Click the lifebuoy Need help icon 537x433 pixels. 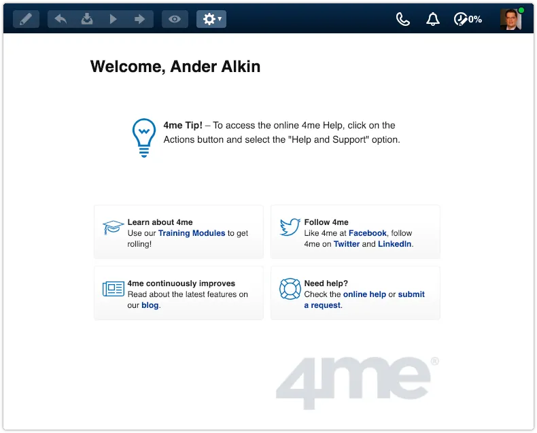point(290,289)
